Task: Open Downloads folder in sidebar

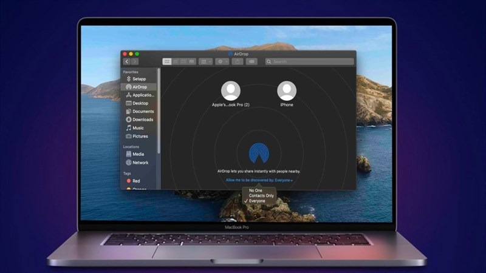Action: tap(139, 120)
